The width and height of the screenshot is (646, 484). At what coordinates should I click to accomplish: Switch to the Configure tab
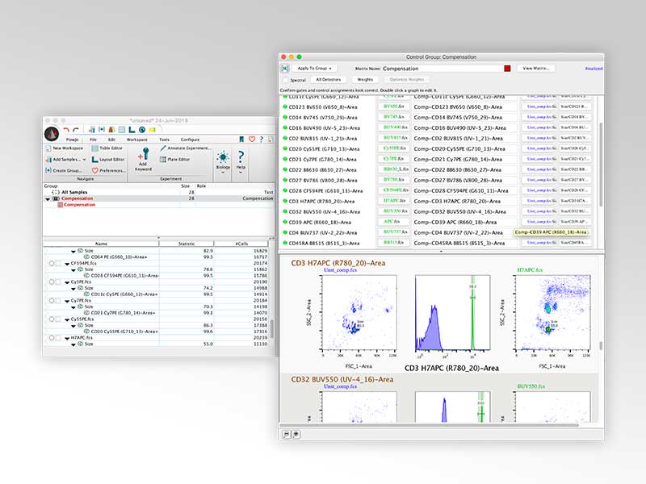tap(191, 140)
